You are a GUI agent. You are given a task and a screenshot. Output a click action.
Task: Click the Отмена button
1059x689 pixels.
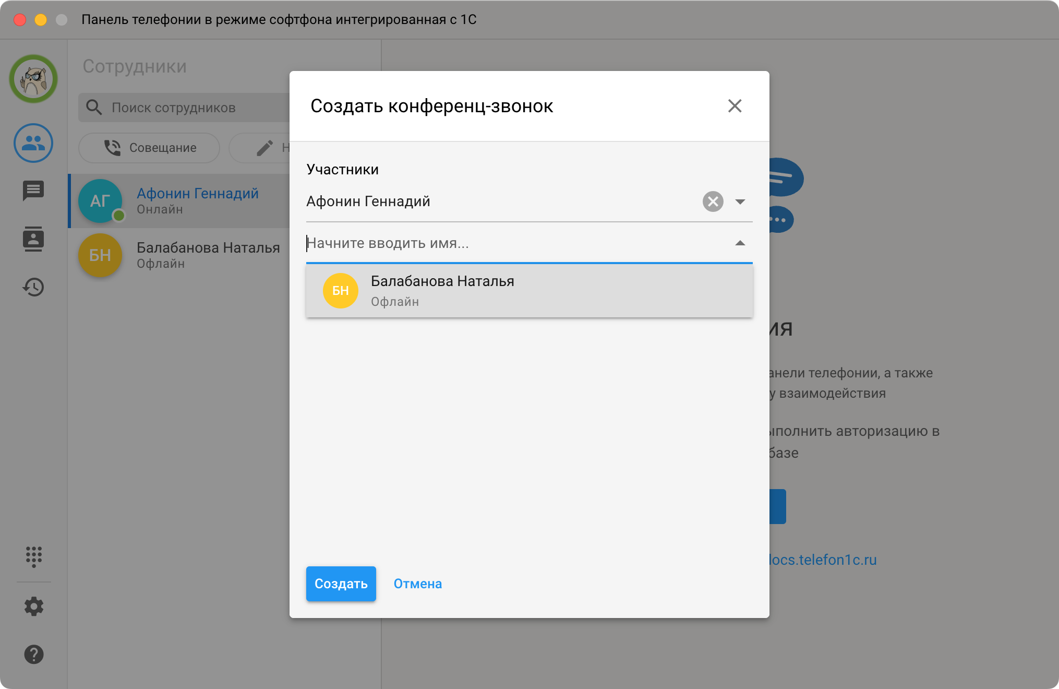(417, 584)
